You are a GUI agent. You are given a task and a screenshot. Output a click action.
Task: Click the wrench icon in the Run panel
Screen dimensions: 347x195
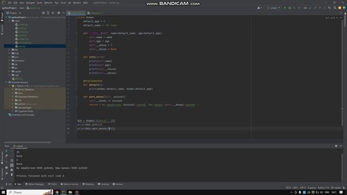(7, 155)
